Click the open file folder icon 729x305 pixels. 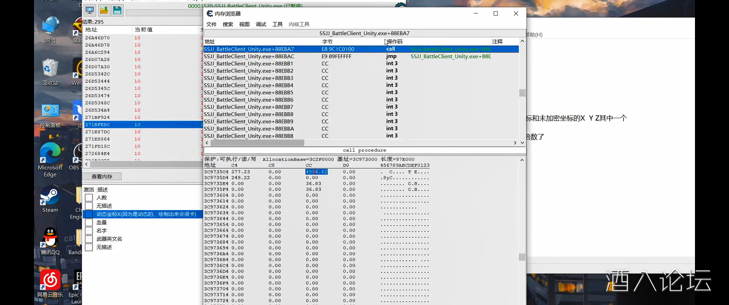point(104,10)
